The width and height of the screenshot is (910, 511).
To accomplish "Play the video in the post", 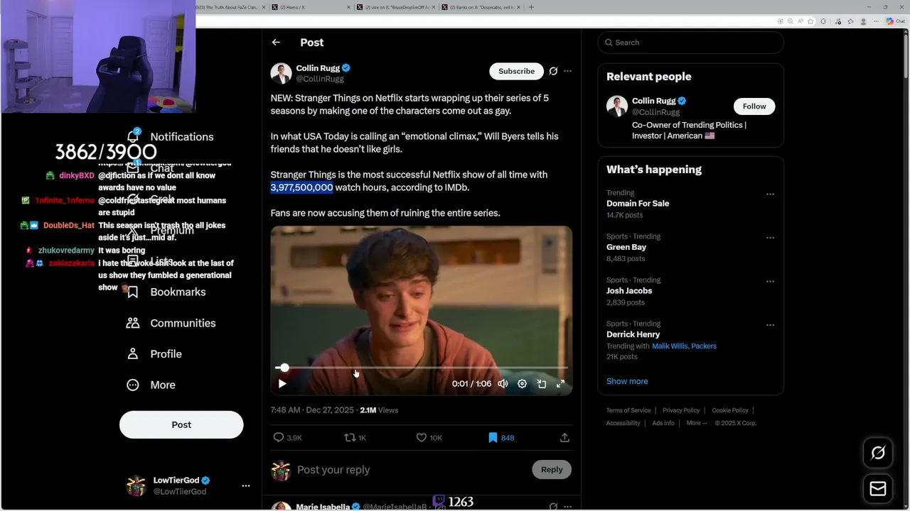I will (282, 384).
